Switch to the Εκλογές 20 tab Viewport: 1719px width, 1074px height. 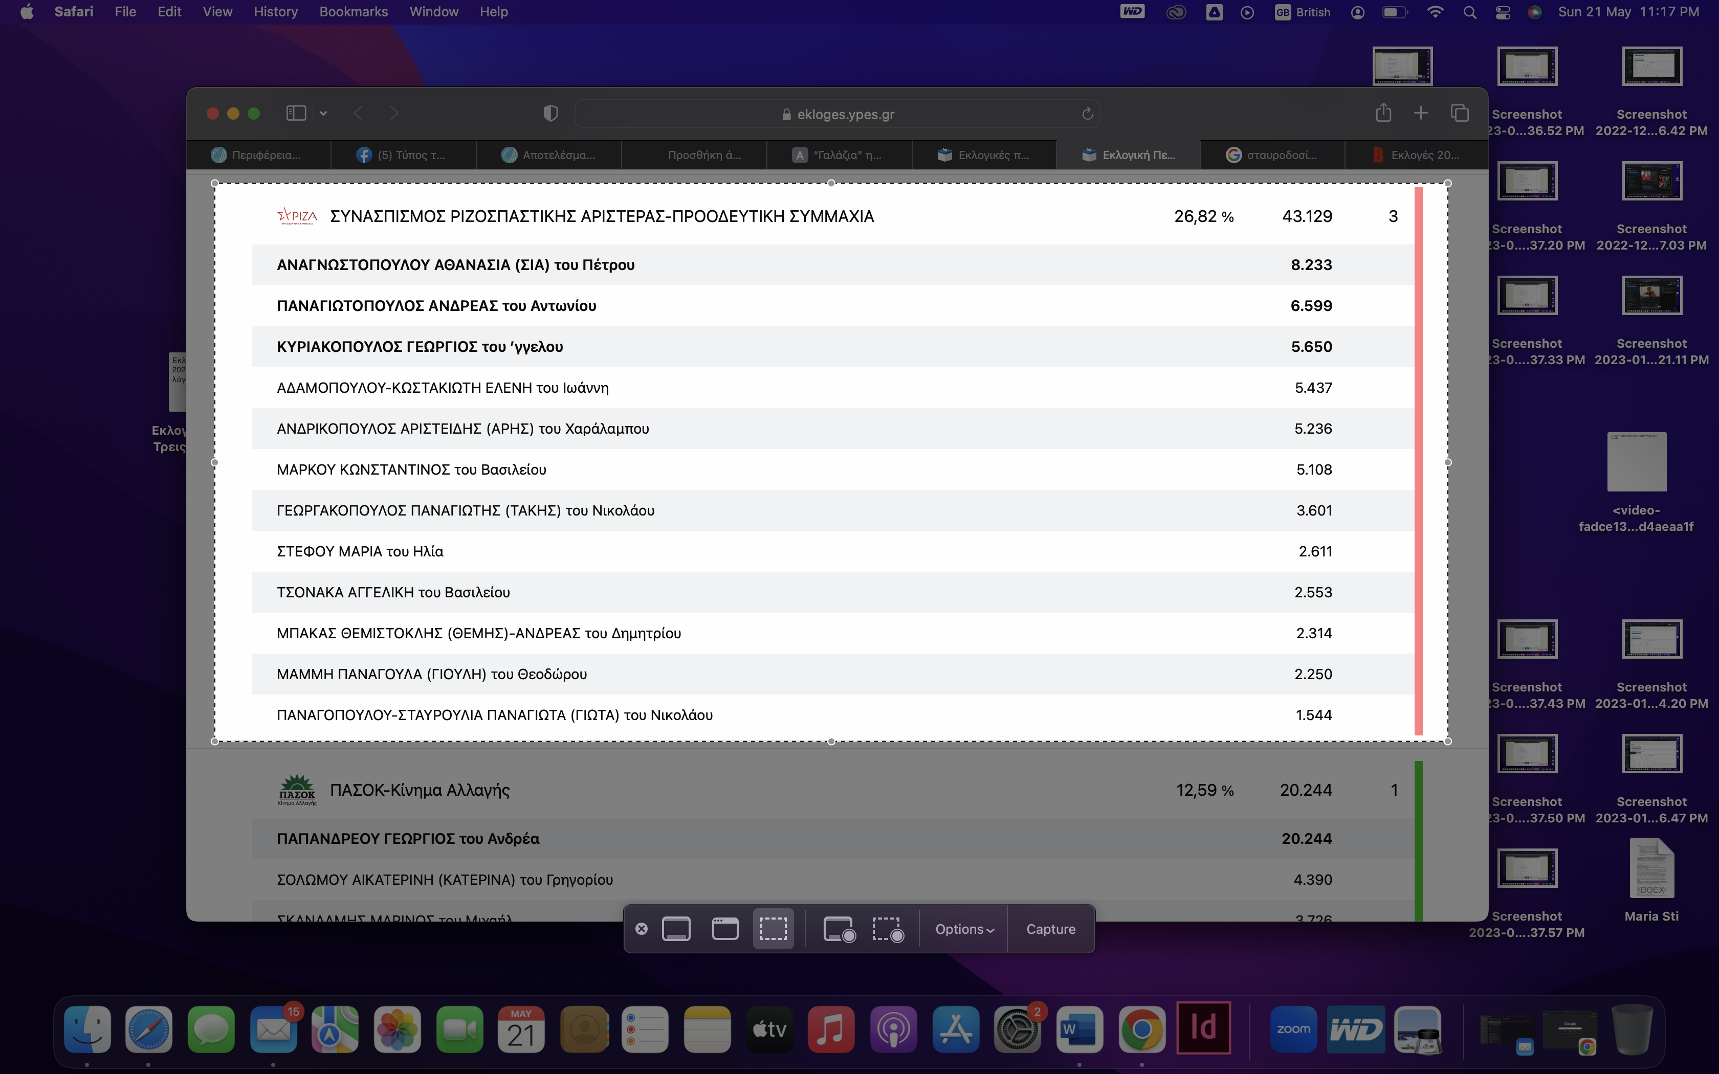1417,155
